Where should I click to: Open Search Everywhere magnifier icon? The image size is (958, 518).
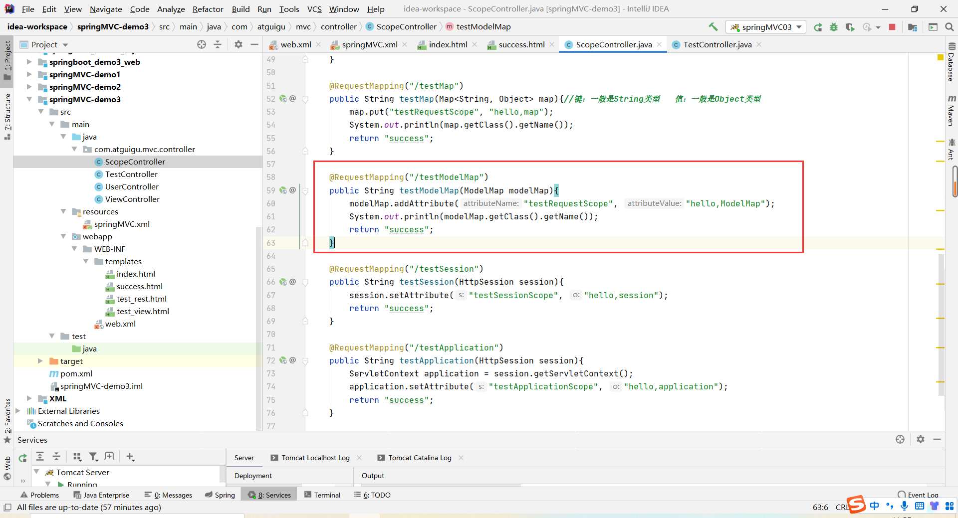tap(950, 27)
